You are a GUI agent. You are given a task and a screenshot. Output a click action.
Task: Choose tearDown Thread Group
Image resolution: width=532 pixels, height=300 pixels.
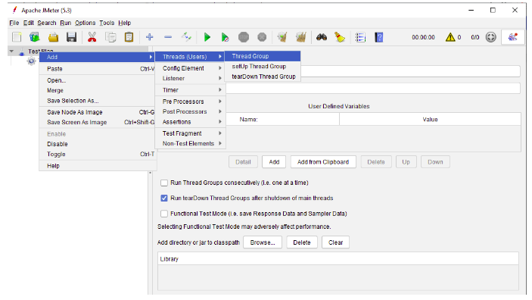263,77
